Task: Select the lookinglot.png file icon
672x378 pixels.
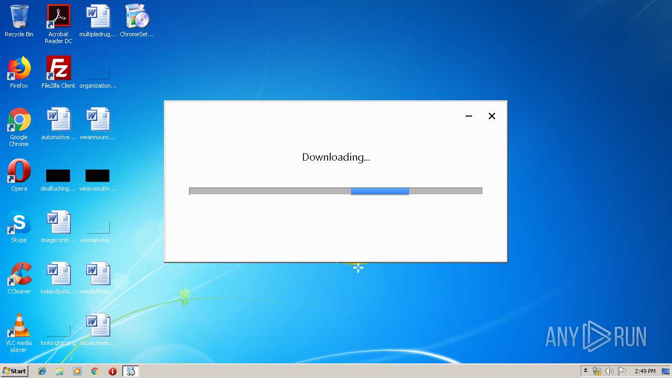Action: pos(58,334)
